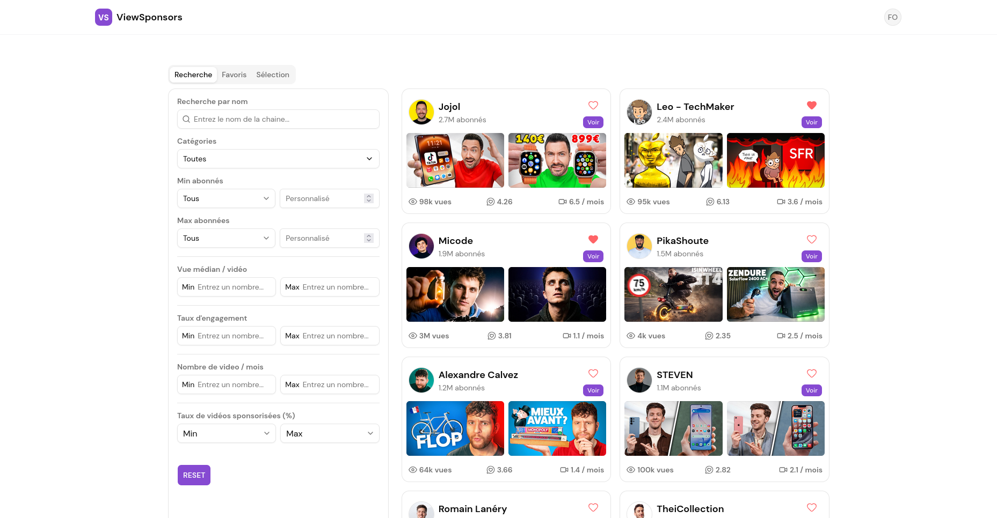Screen dimensions: 997x518
Task: Favorite Romain Lanéry with the heart
Action: pyautogui.click(x=593, y=507)
